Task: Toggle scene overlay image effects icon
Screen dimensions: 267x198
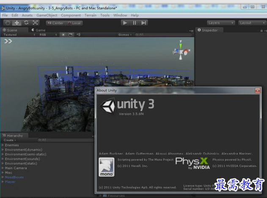Action: (x=71, y=35)
